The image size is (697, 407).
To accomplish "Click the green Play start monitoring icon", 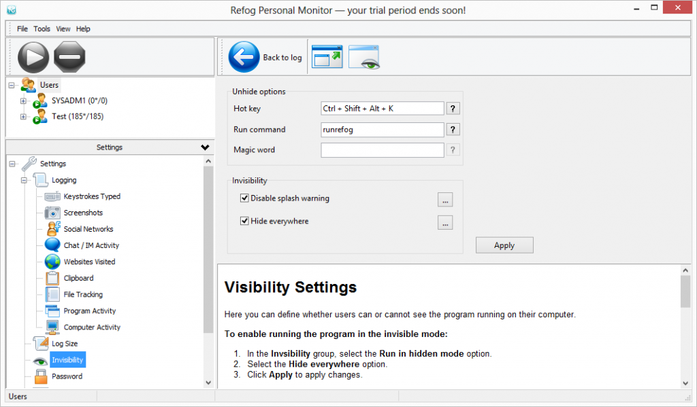I will pyautogui.click(x=33, y=57).
